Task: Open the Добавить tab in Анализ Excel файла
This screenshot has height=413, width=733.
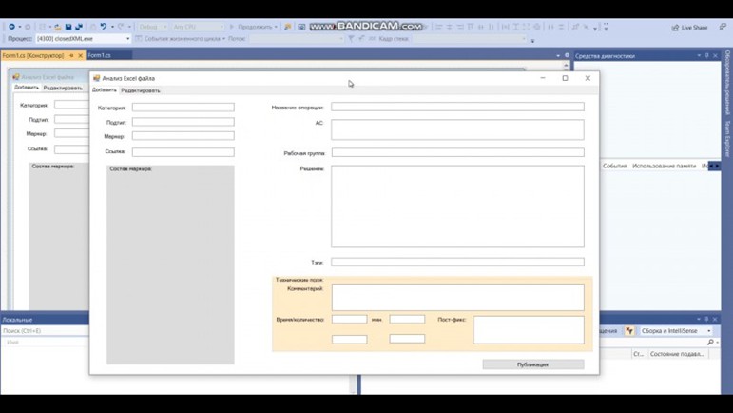Action: [x=105, y=89]
